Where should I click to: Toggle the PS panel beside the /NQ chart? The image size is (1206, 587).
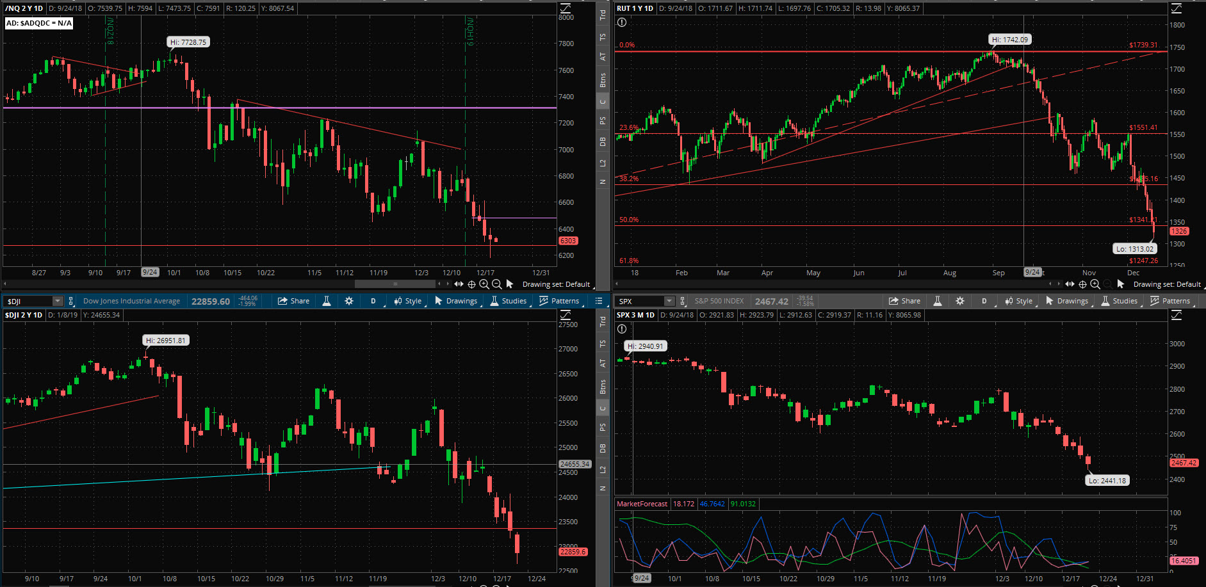click(603, 120)
